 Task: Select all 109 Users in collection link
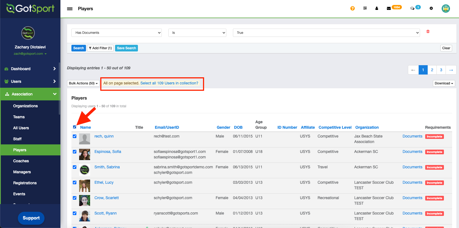169,83
